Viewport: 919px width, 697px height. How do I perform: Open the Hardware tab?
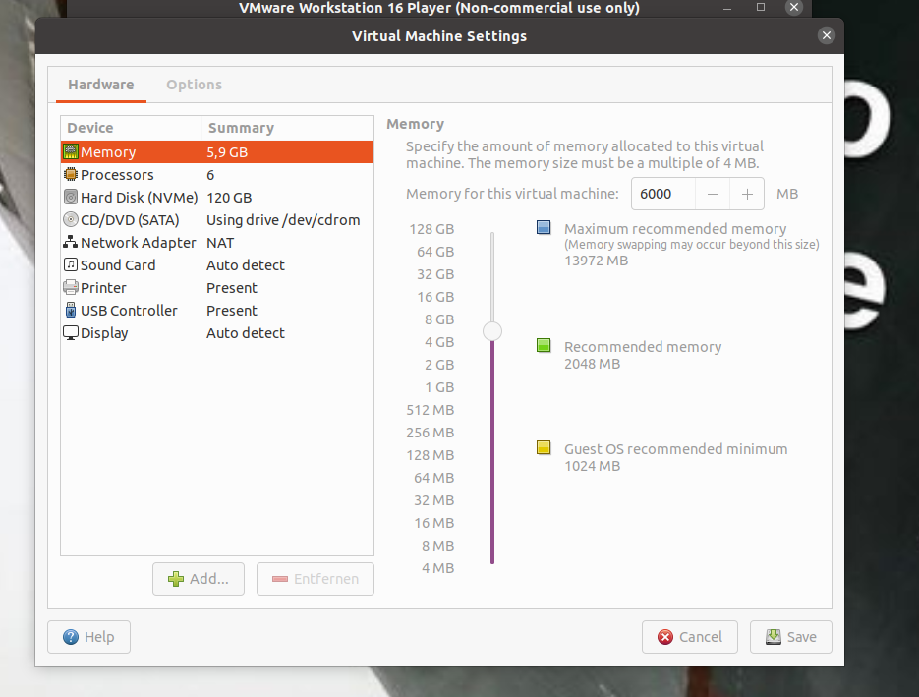click(x=100, y=85)
